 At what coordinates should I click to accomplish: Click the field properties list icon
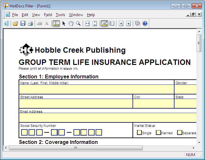(x=112, y=24)
